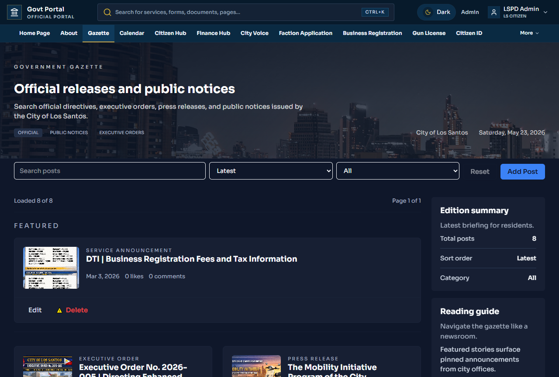The height and width of the screenshot is (377, 559).
Task: Click the Loaded 8 of 8 status text
Action: pyautogui.click(x=33, y=201)
